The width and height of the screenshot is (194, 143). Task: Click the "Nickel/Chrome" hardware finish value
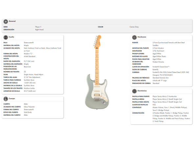point(158,62)
